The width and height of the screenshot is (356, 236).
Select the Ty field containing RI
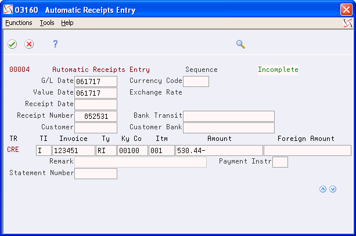(x=106, y=151)
